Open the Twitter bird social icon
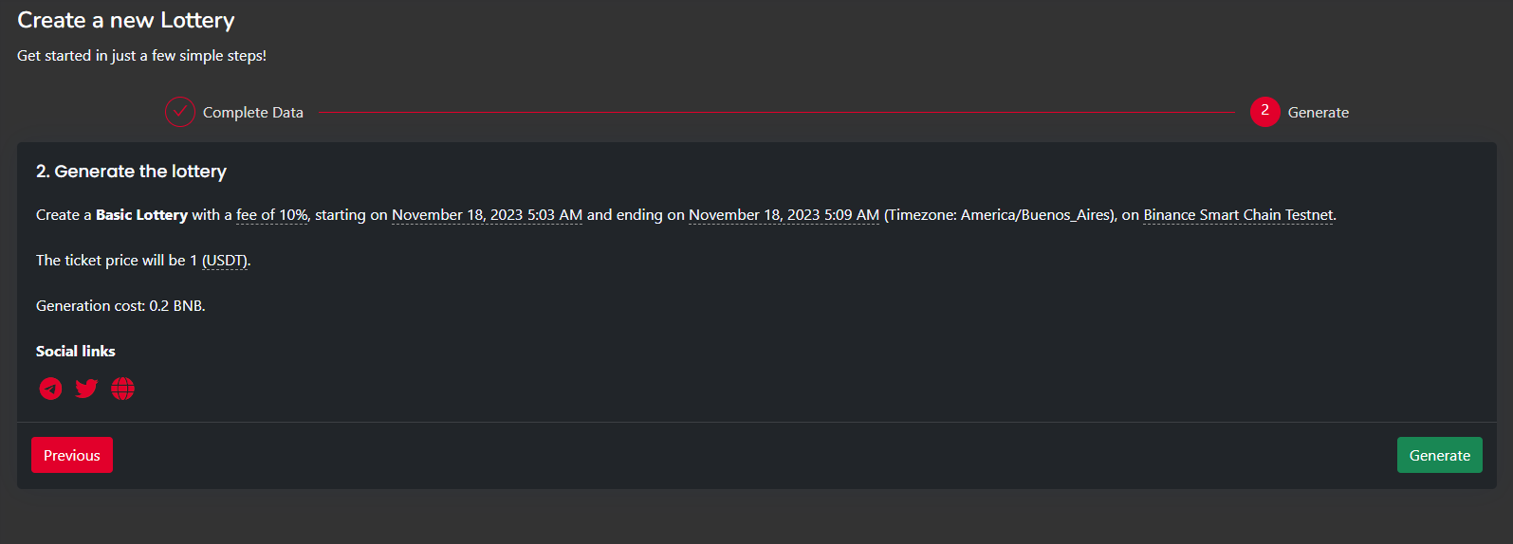This screenshot has height=544, width=1513. 86,389
